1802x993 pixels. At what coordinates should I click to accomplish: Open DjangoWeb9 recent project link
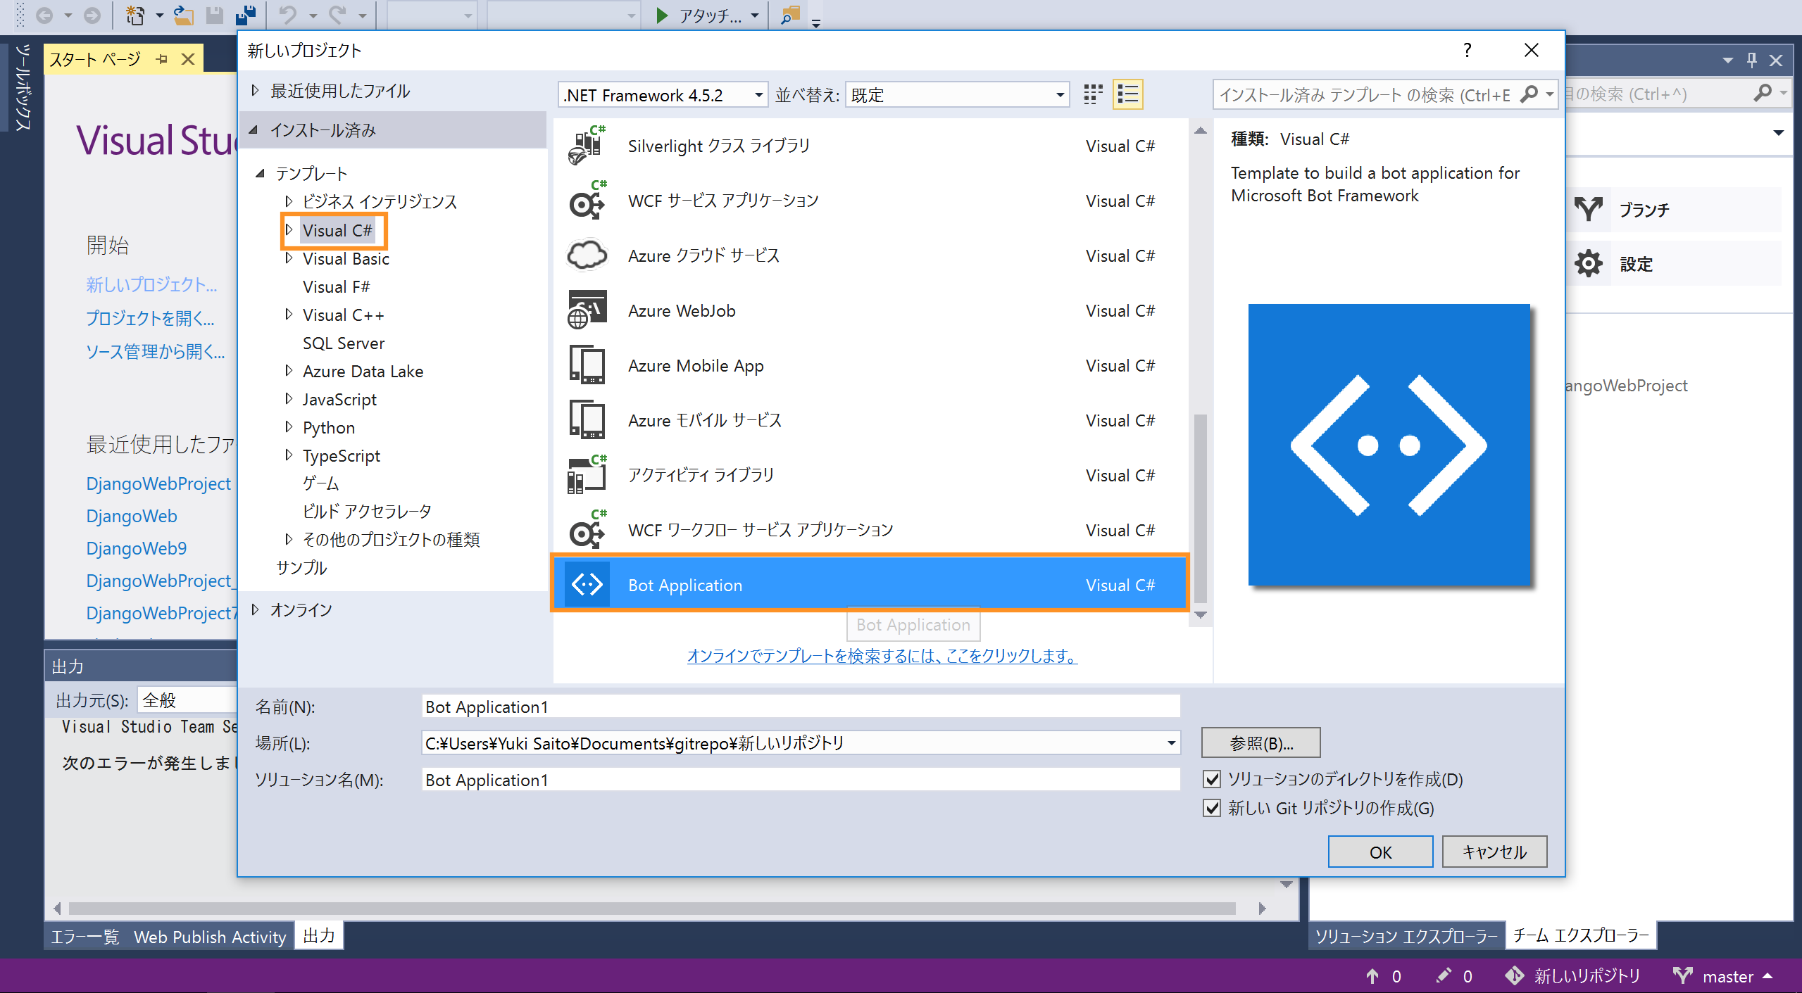coord(137,548)
